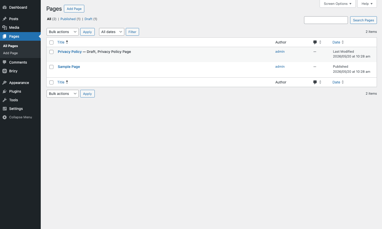Go to the Plugins menu

[20, 91]
